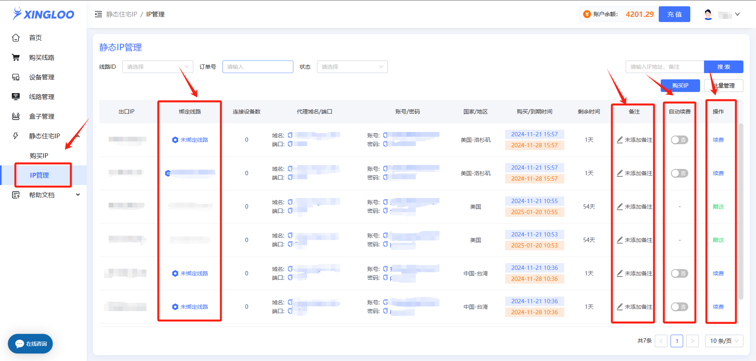
Task: Edit remark pencil in 2024-11-21 10:53 row
Action: [x=620, y=240]
